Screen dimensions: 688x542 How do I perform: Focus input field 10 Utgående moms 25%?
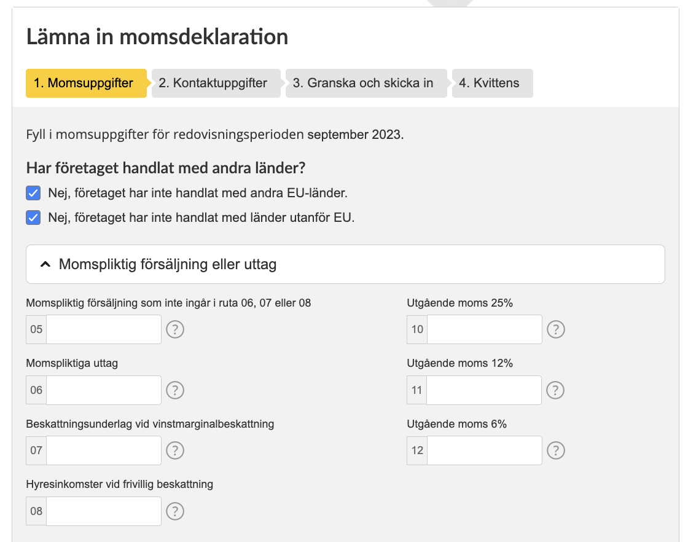(485, 329)
